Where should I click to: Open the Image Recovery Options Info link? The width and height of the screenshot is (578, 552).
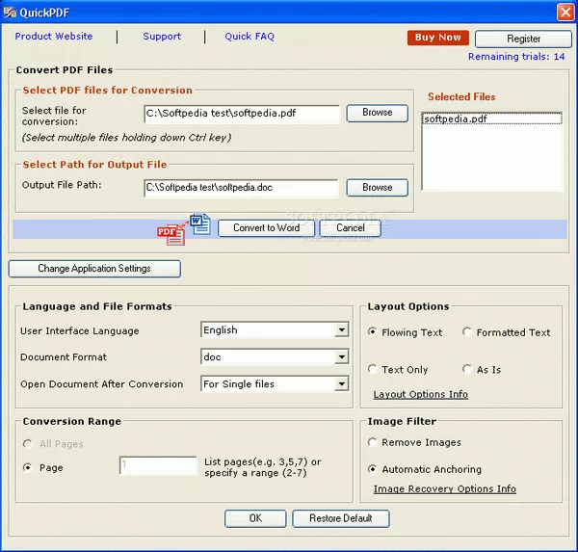[x=444, y=489]
